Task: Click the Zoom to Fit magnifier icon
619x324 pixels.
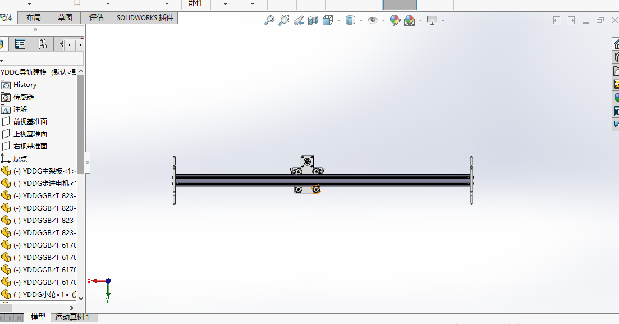Action: pyautogui.click(x=269, y=20)
